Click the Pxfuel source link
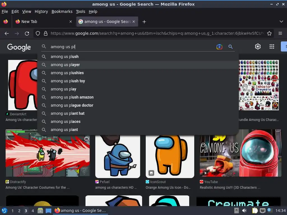287x215 pixels. click(102, 182)
